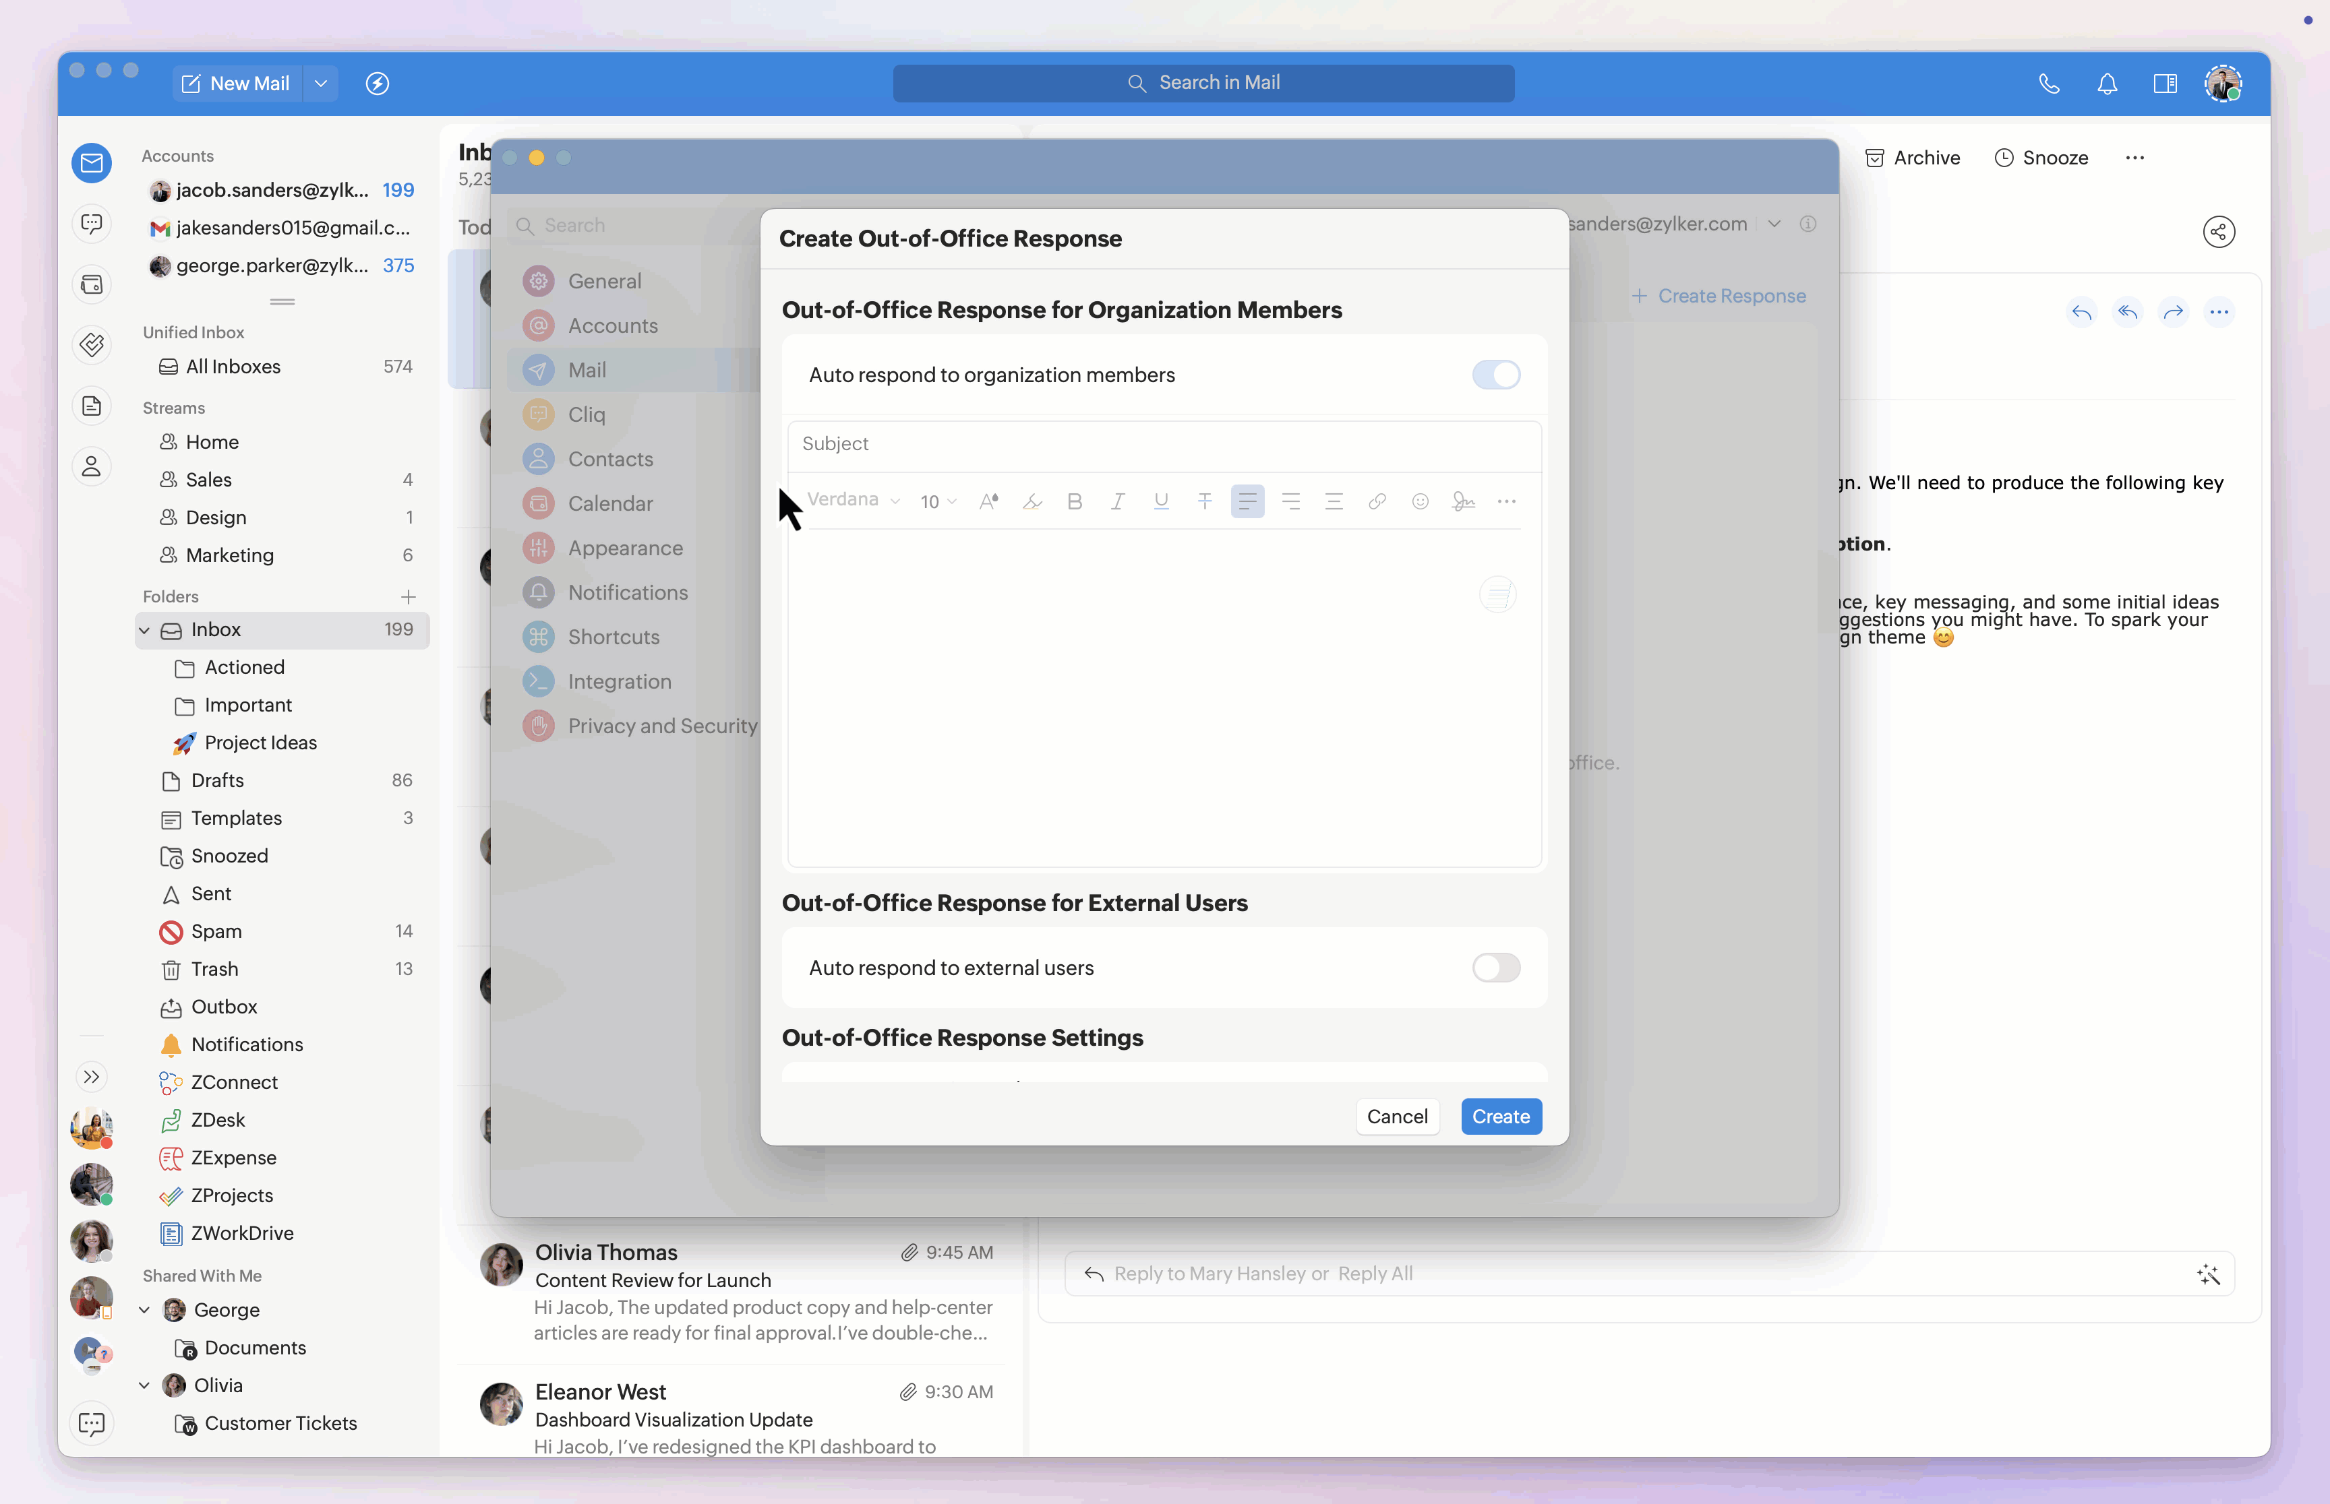Enable auto respond to external users

(x=1496, y=968)
